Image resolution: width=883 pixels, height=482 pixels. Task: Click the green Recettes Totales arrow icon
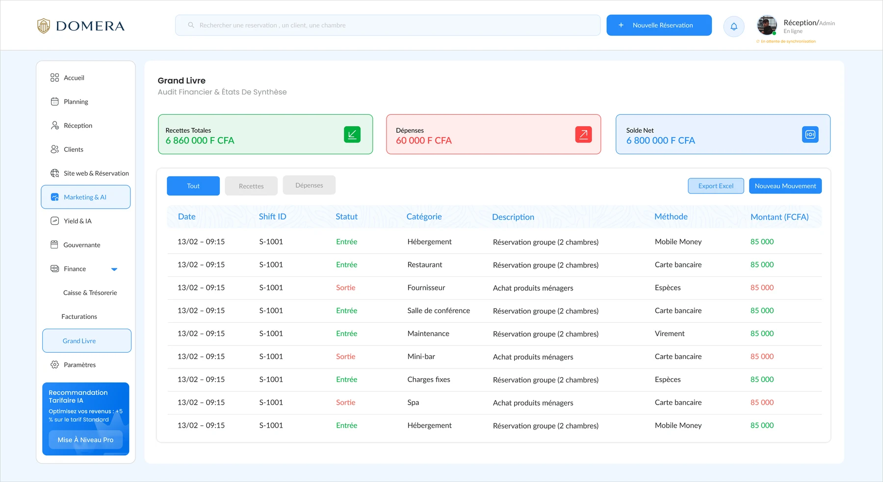(352, 134)
